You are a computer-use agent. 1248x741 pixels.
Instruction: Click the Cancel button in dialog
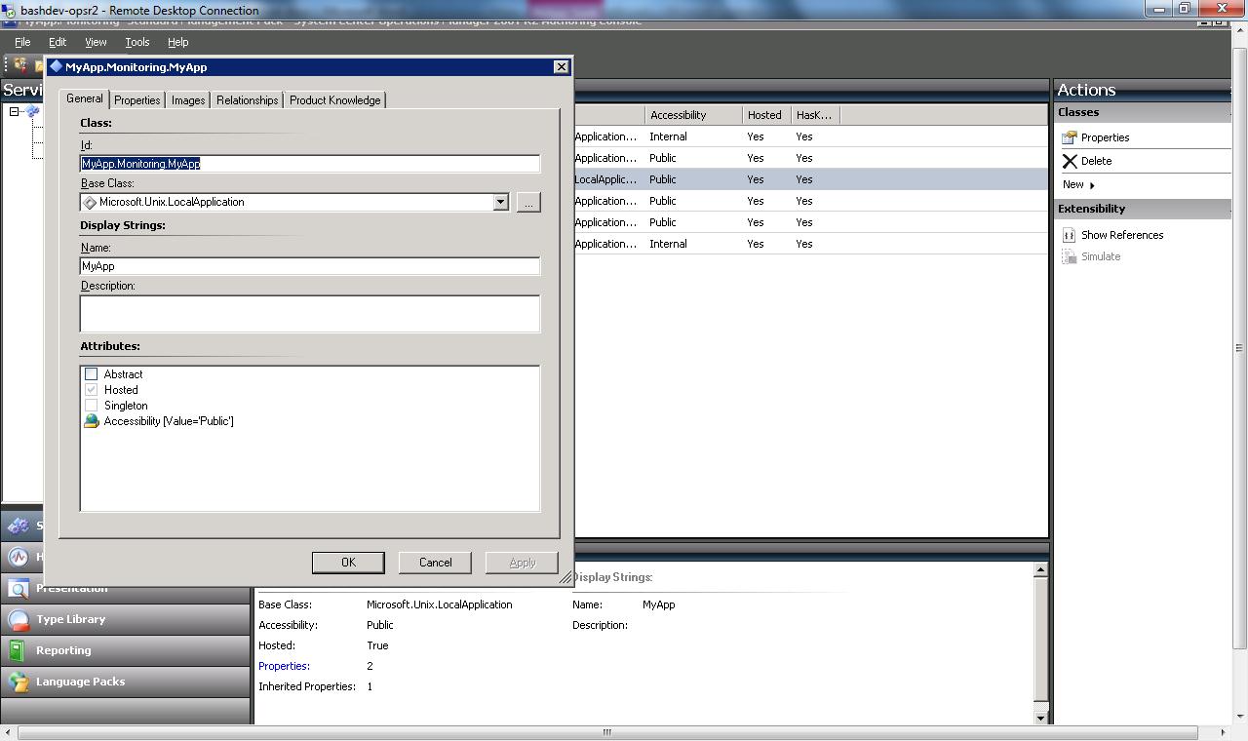pyautogui.click(x=435, y=563)
